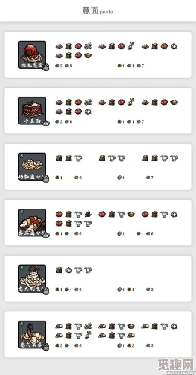This screenshot has height=375, width=196.
Task: Select the garlic ingredient in 肉丸意面 card
Action: [174, 46]
